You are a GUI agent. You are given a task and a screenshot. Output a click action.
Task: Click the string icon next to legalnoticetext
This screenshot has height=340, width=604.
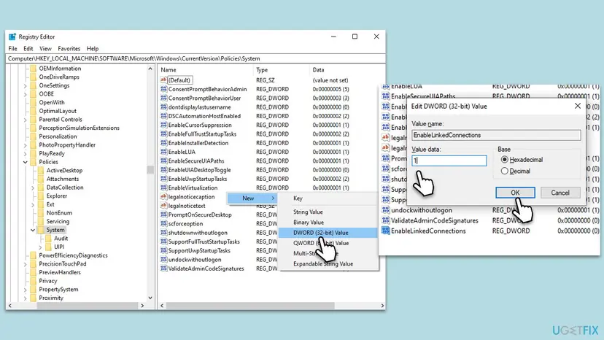tap(163, 206)
